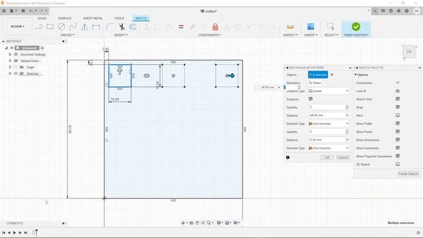This screenshot has height=238, width=423.
Task: Expand the Sketches tree node
Action: (10, 73)
